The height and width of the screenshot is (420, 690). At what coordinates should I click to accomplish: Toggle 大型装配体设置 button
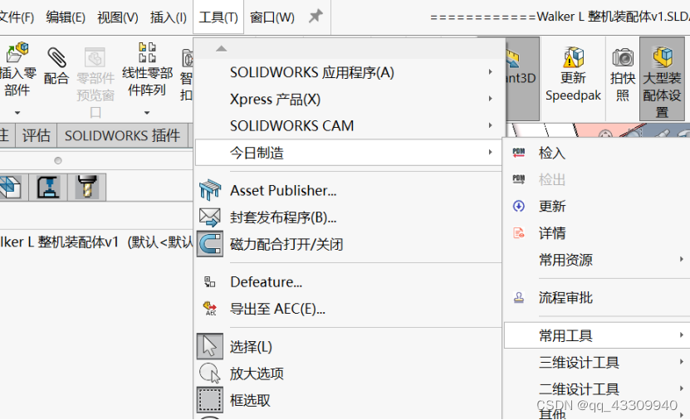tap(663, 78)
